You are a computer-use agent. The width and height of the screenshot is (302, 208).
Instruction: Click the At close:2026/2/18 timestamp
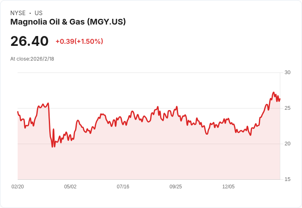32,59
